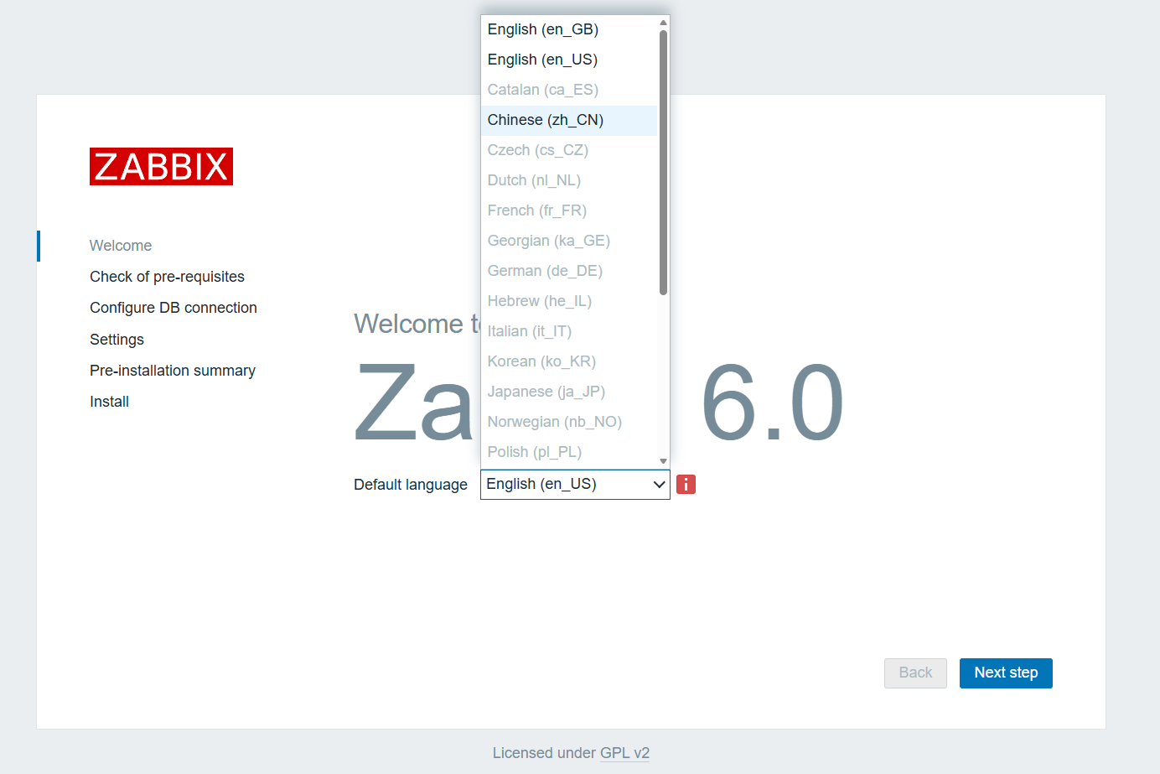Click the Next step button
Screen dimensions: 1160x774
(1006, 673)
